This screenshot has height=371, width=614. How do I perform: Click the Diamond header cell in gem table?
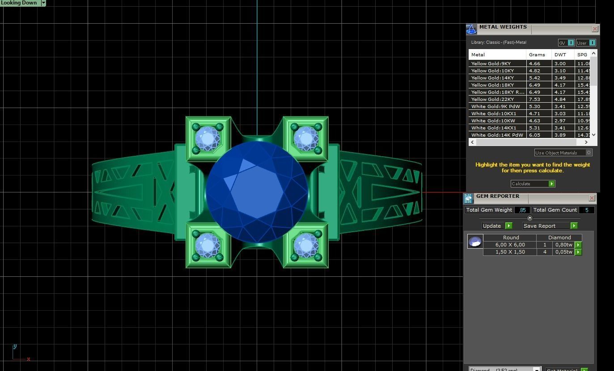click(x=559, y=238)
